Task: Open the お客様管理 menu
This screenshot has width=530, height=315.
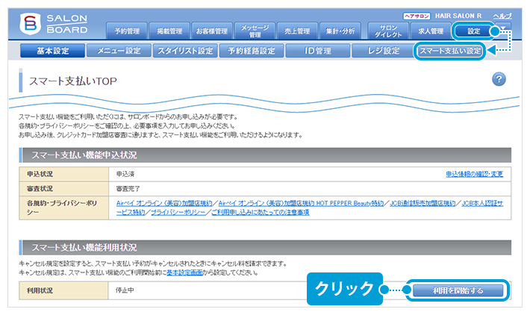Action: point(212,31)
